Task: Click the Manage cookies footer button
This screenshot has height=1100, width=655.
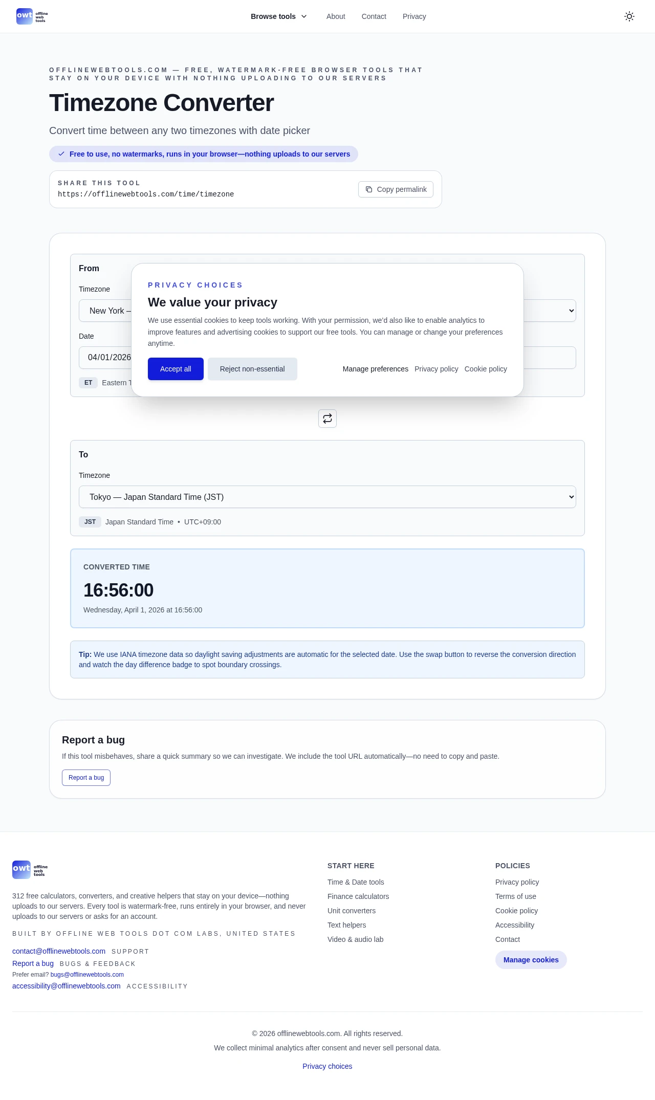Action: point(531,960)
